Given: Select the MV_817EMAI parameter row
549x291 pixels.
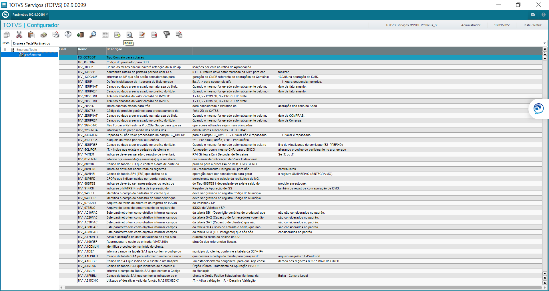Looking at the screenshot, I should pos(301,159).
